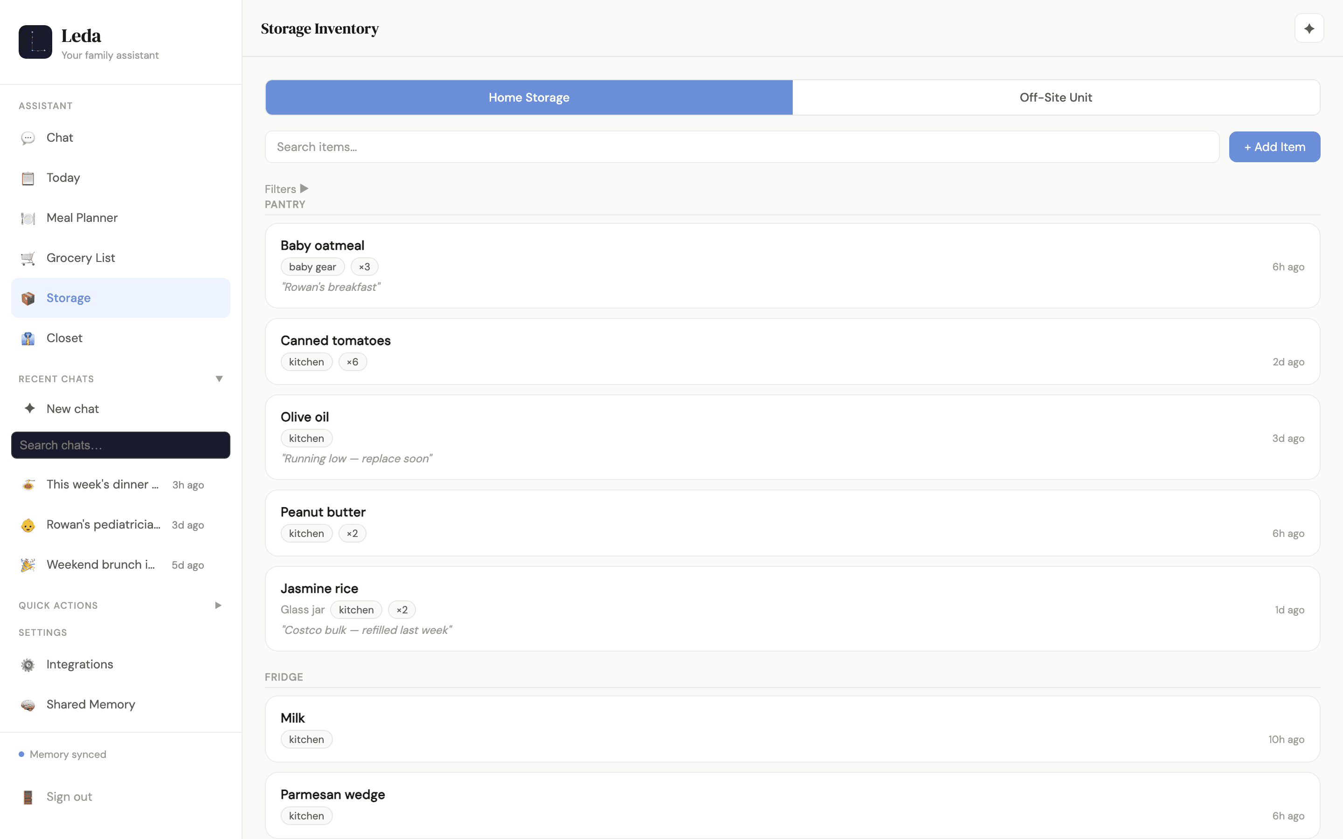Click the PANTRY section header
Image resolution: width=1343 pixels, height=839 pixels.
[x=285, y=204]
